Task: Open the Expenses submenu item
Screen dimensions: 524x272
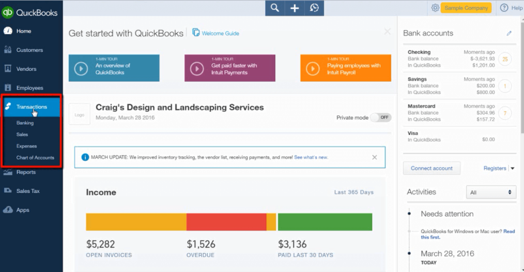Action: pyautogui.click(x=27, y=146)
